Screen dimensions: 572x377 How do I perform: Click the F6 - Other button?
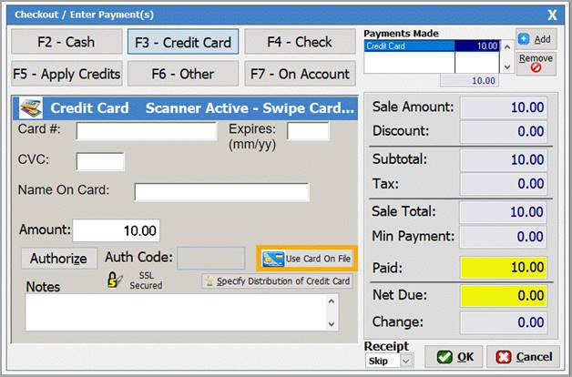point(183,74)
